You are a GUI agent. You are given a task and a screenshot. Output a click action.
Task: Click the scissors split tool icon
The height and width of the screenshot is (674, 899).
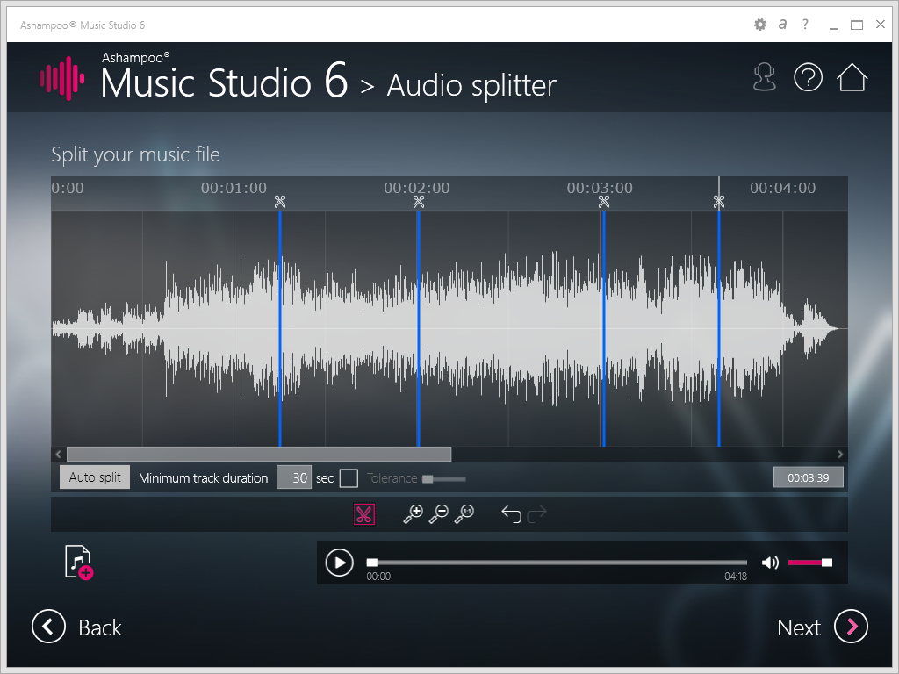point(364,514)
